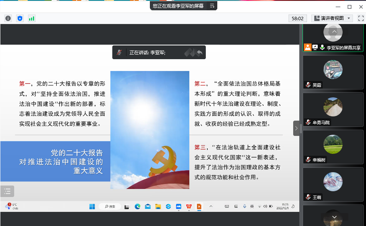The width and height of the screenshot is (366, 226).
Task: Check the green network signal indicator
Action: point(31,18)
